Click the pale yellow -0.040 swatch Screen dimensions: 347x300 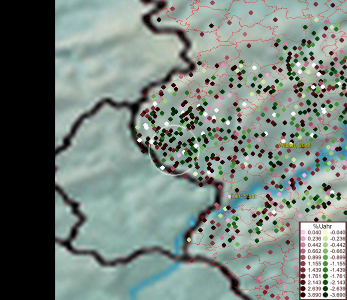[x=326, y=232]
